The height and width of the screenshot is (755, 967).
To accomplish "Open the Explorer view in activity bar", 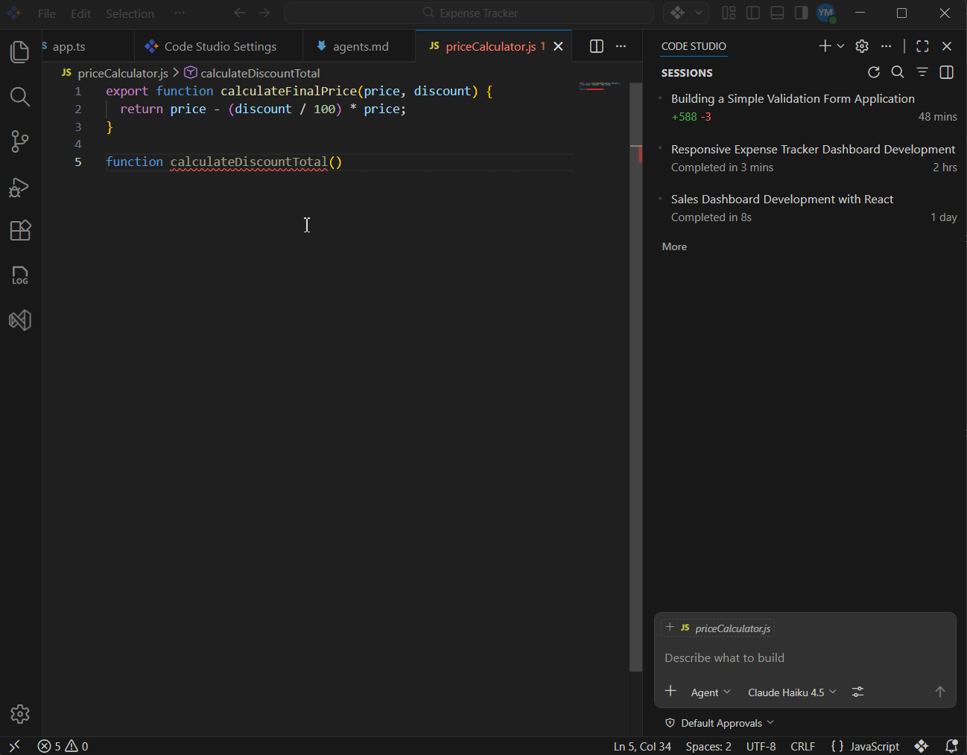I will click(x=20, y=52).
